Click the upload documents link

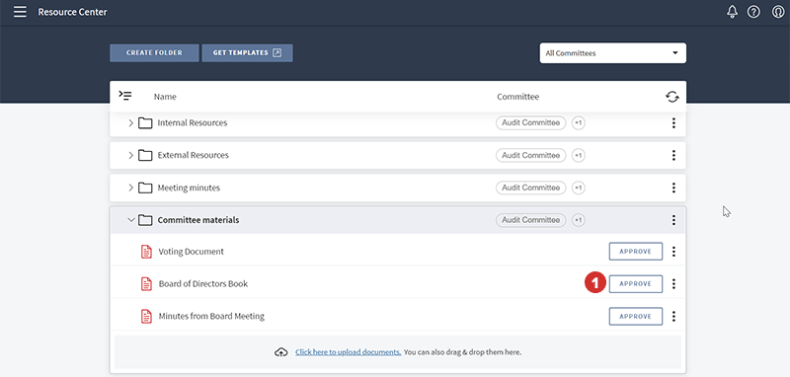point(349,352)
